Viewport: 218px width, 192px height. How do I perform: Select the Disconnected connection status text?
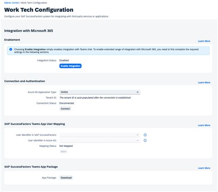pyautogui.click(x=67, y=103)
